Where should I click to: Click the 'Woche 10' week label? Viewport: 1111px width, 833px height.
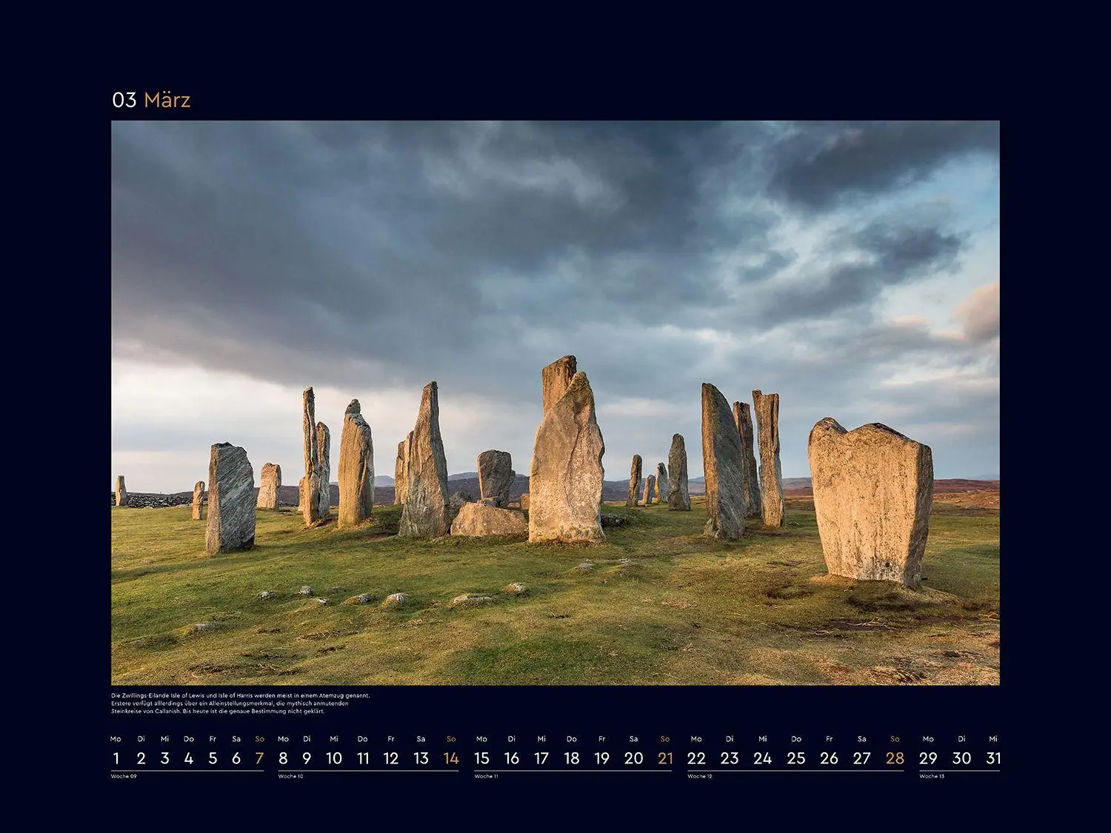click(x=290, y=776)
